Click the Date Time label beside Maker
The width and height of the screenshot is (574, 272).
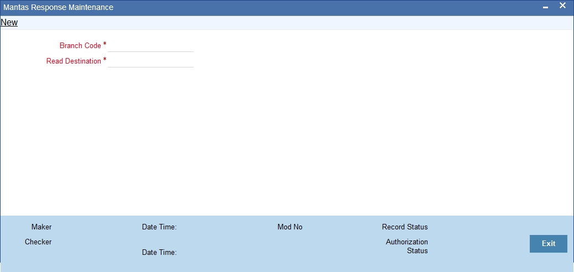pos(159,227)
